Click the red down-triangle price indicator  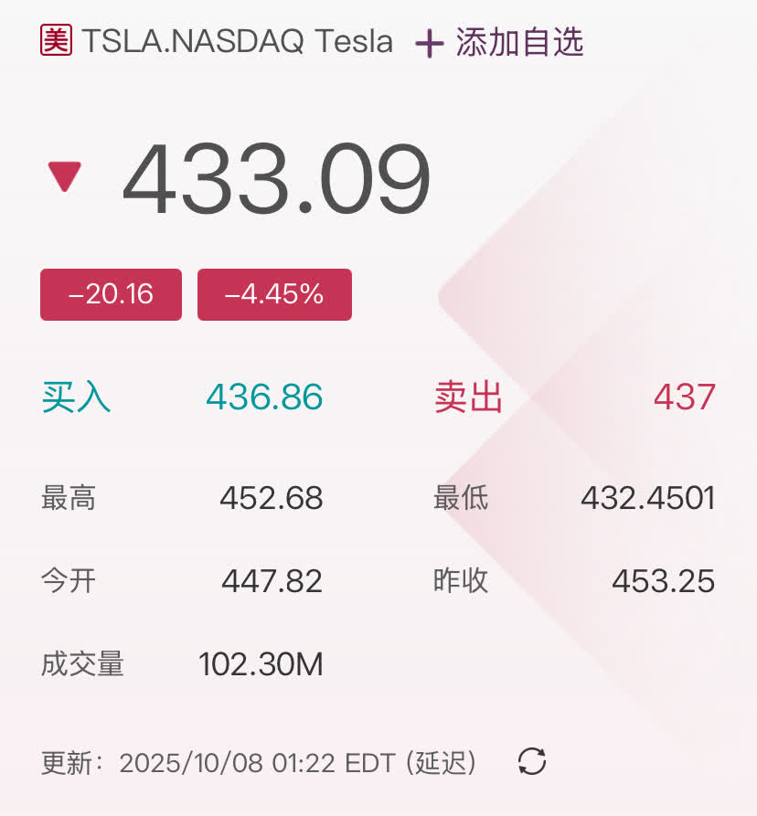[x=65, y=175]
